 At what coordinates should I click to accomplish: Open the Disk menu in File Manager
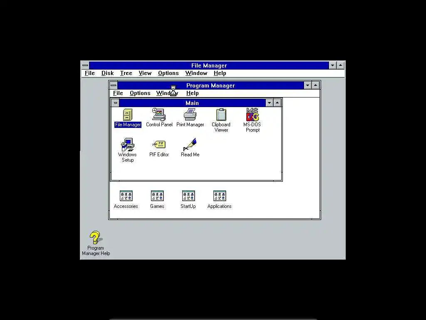coord(107,73)
